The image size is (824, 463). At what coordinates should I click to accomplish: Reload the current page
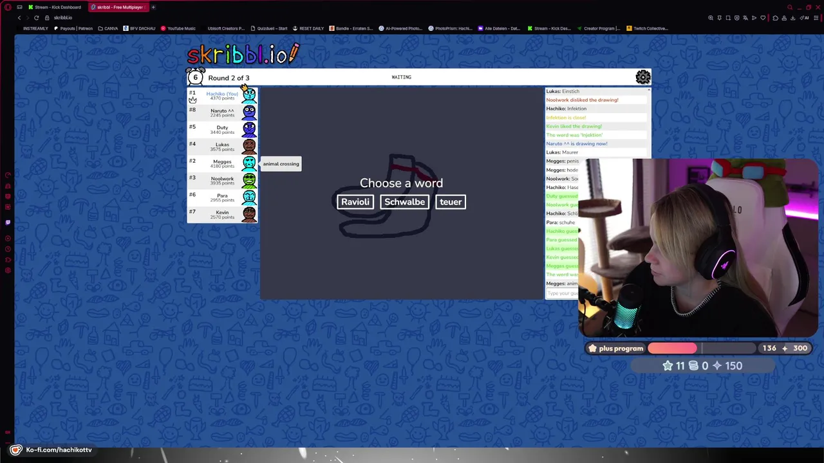[x=37, y=17]
